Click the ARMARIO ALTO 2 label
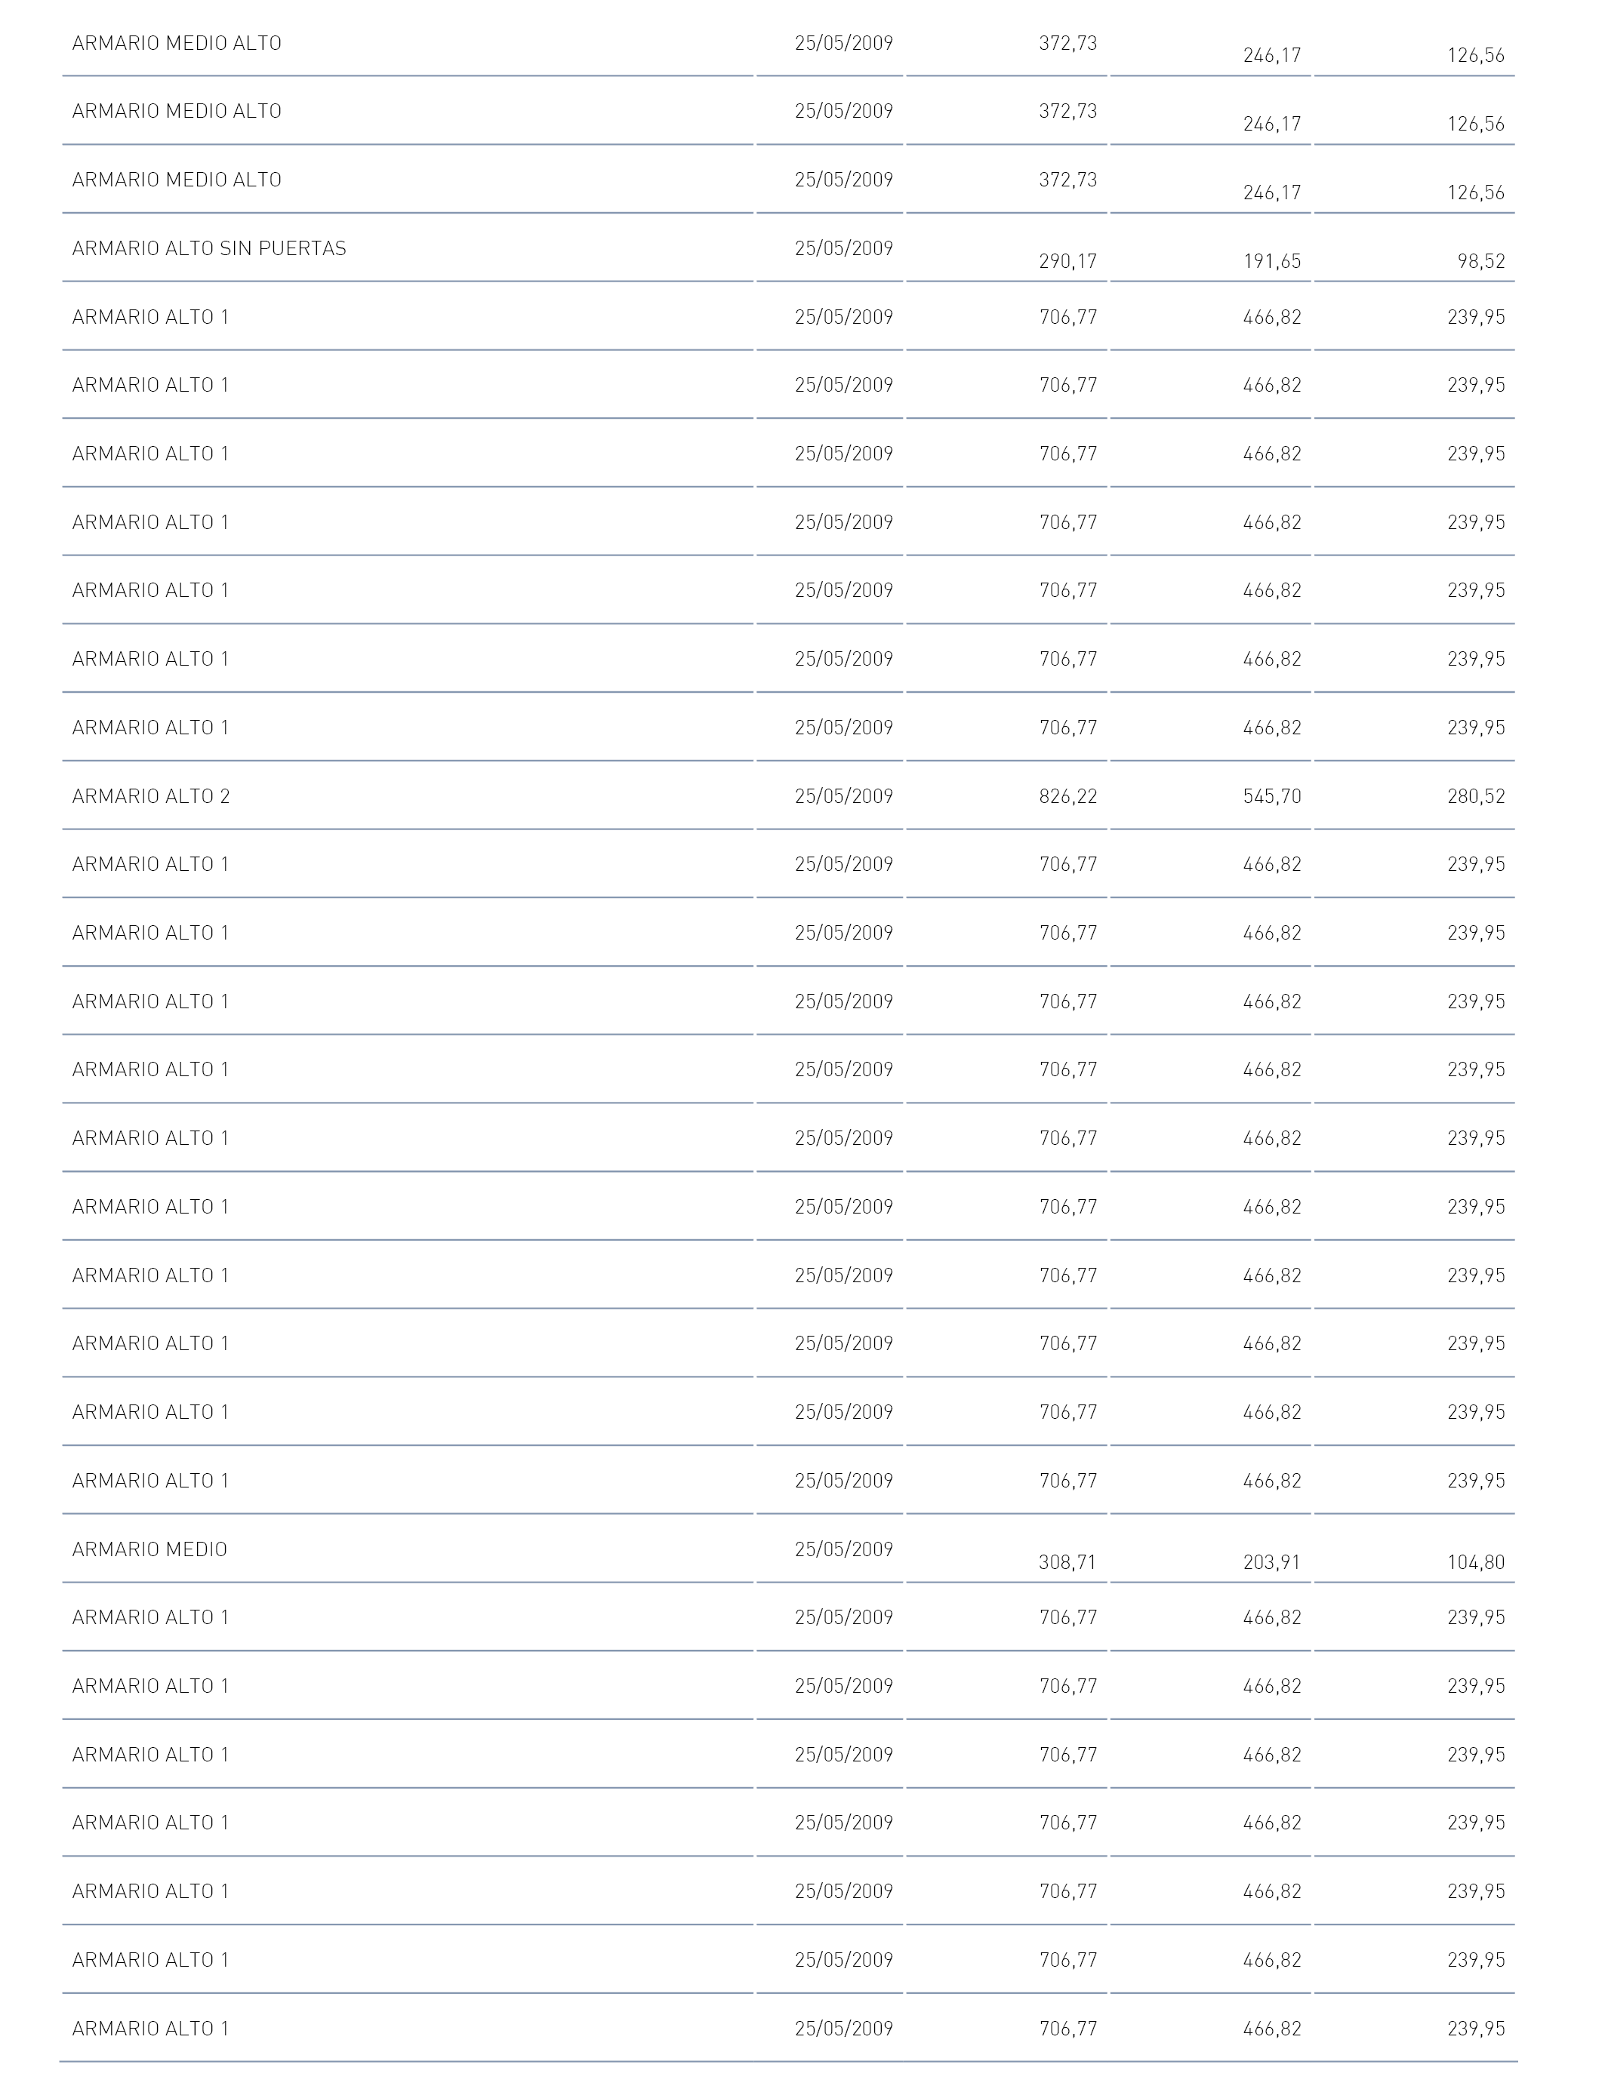Image resolution: width=1605 pixels, height=2095 pixels. (151, 796)
